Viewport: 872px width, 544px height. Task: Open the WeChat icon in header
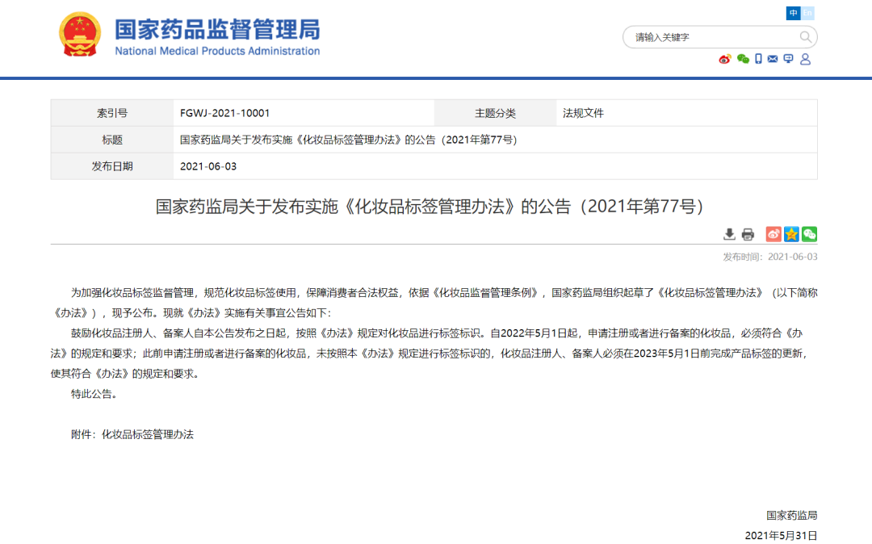point(743,59)
